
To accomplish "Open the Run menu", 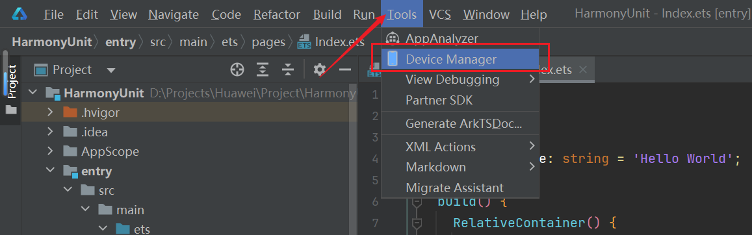I will [x=363, y=15].
